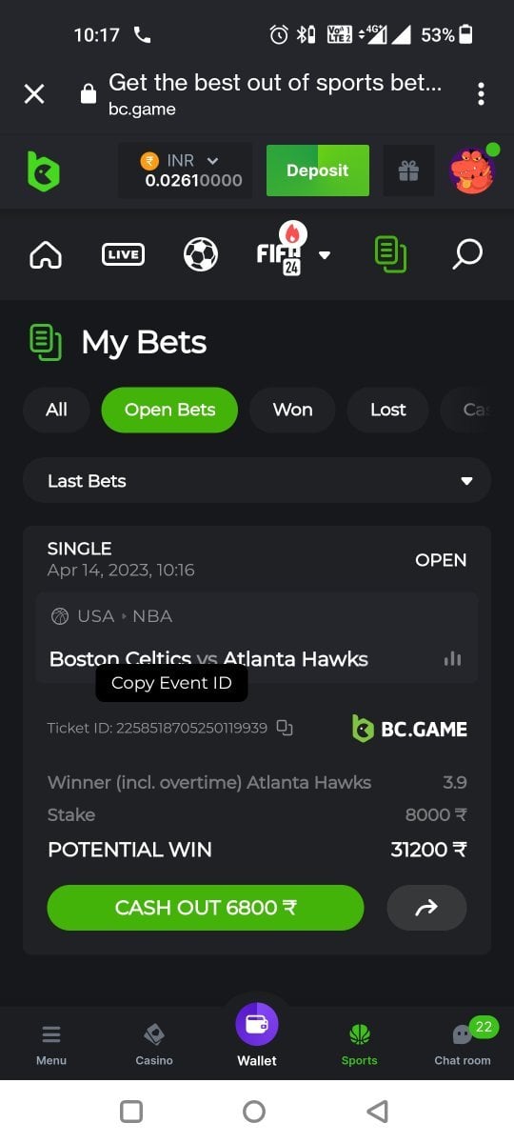Open the gift box rewards icon
This screenshot has height=1143, width=514.
(408, 171)
